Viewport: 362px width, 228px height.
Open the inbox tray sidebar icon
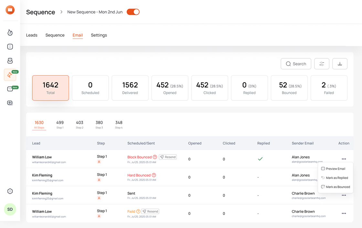coord(10,61)
